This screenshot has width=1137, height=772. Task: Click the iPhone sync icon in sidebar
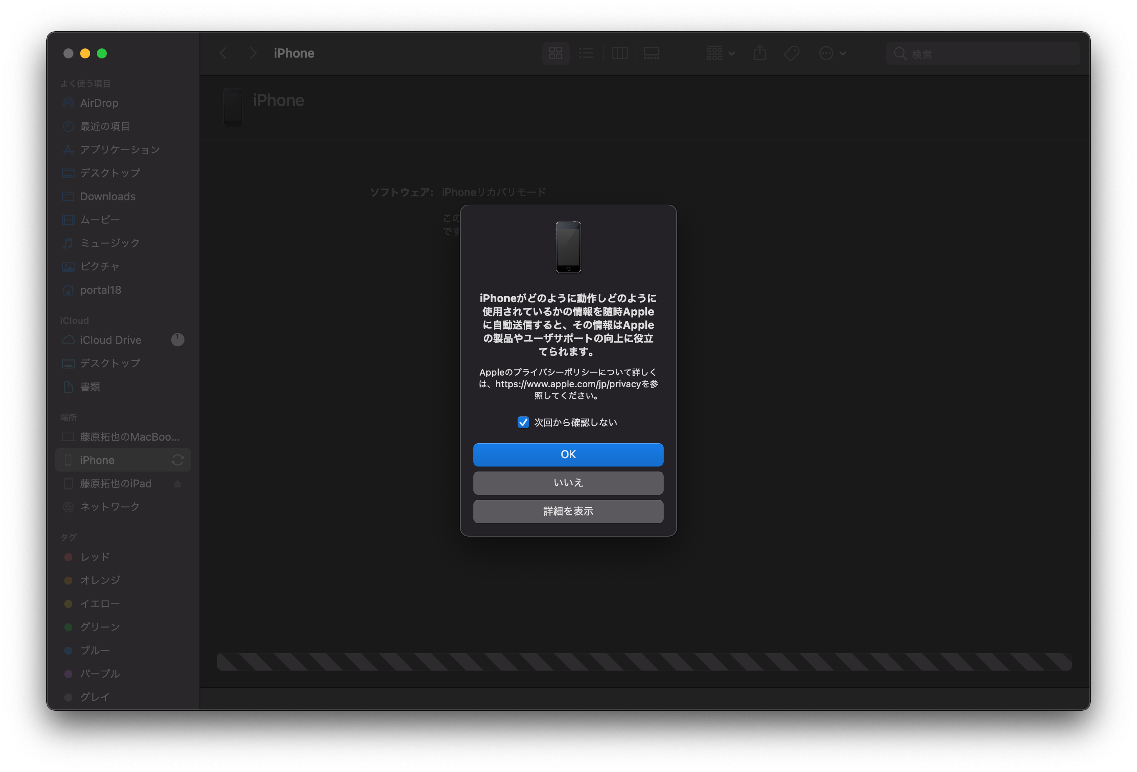click(x=177, y=460)
